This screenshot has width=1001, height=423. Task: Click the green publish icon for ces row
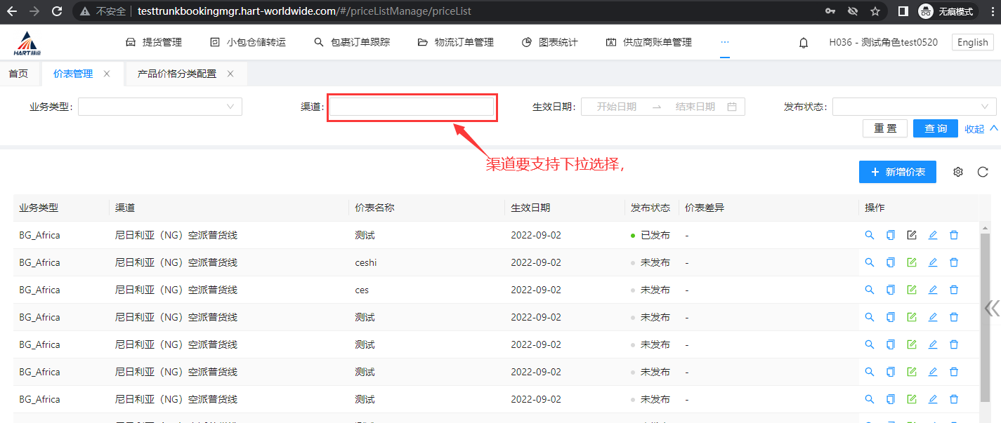912,290
